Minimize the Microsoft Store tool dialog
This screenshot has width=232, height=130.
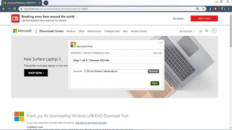click(159, 43)
